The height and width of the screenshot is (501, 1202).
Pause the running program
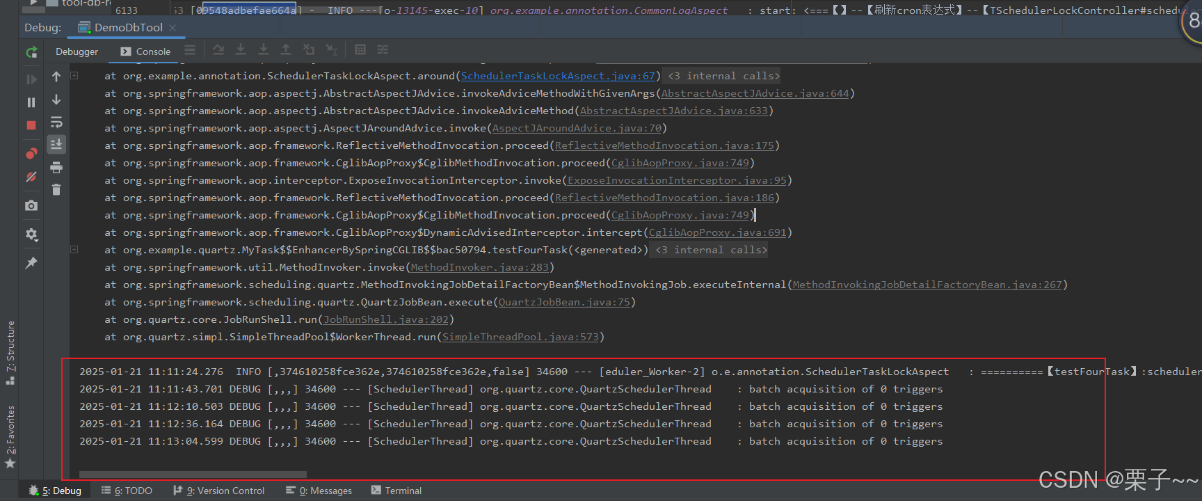(31, 102)
